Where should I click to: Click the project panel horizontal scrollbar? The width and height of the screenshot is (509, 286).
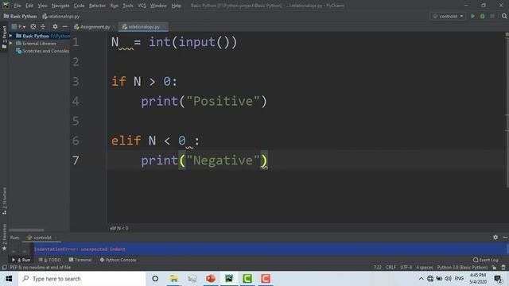click(26, 230)
